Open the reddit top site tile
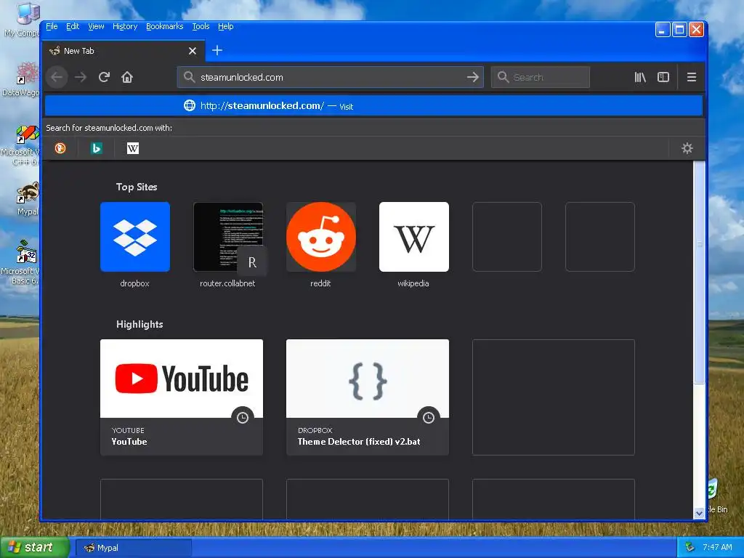Viewport: 744px width, 558px height. pos(320,245)
